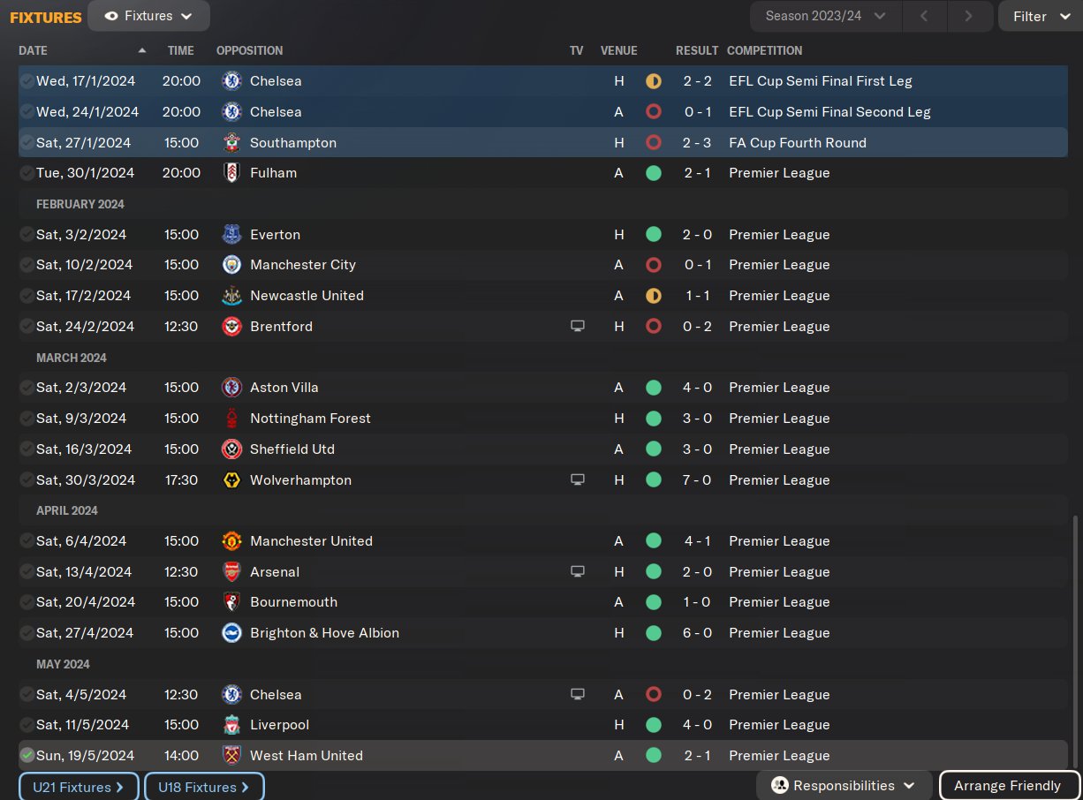Click the Fulham club crest

tap(231, 173)
